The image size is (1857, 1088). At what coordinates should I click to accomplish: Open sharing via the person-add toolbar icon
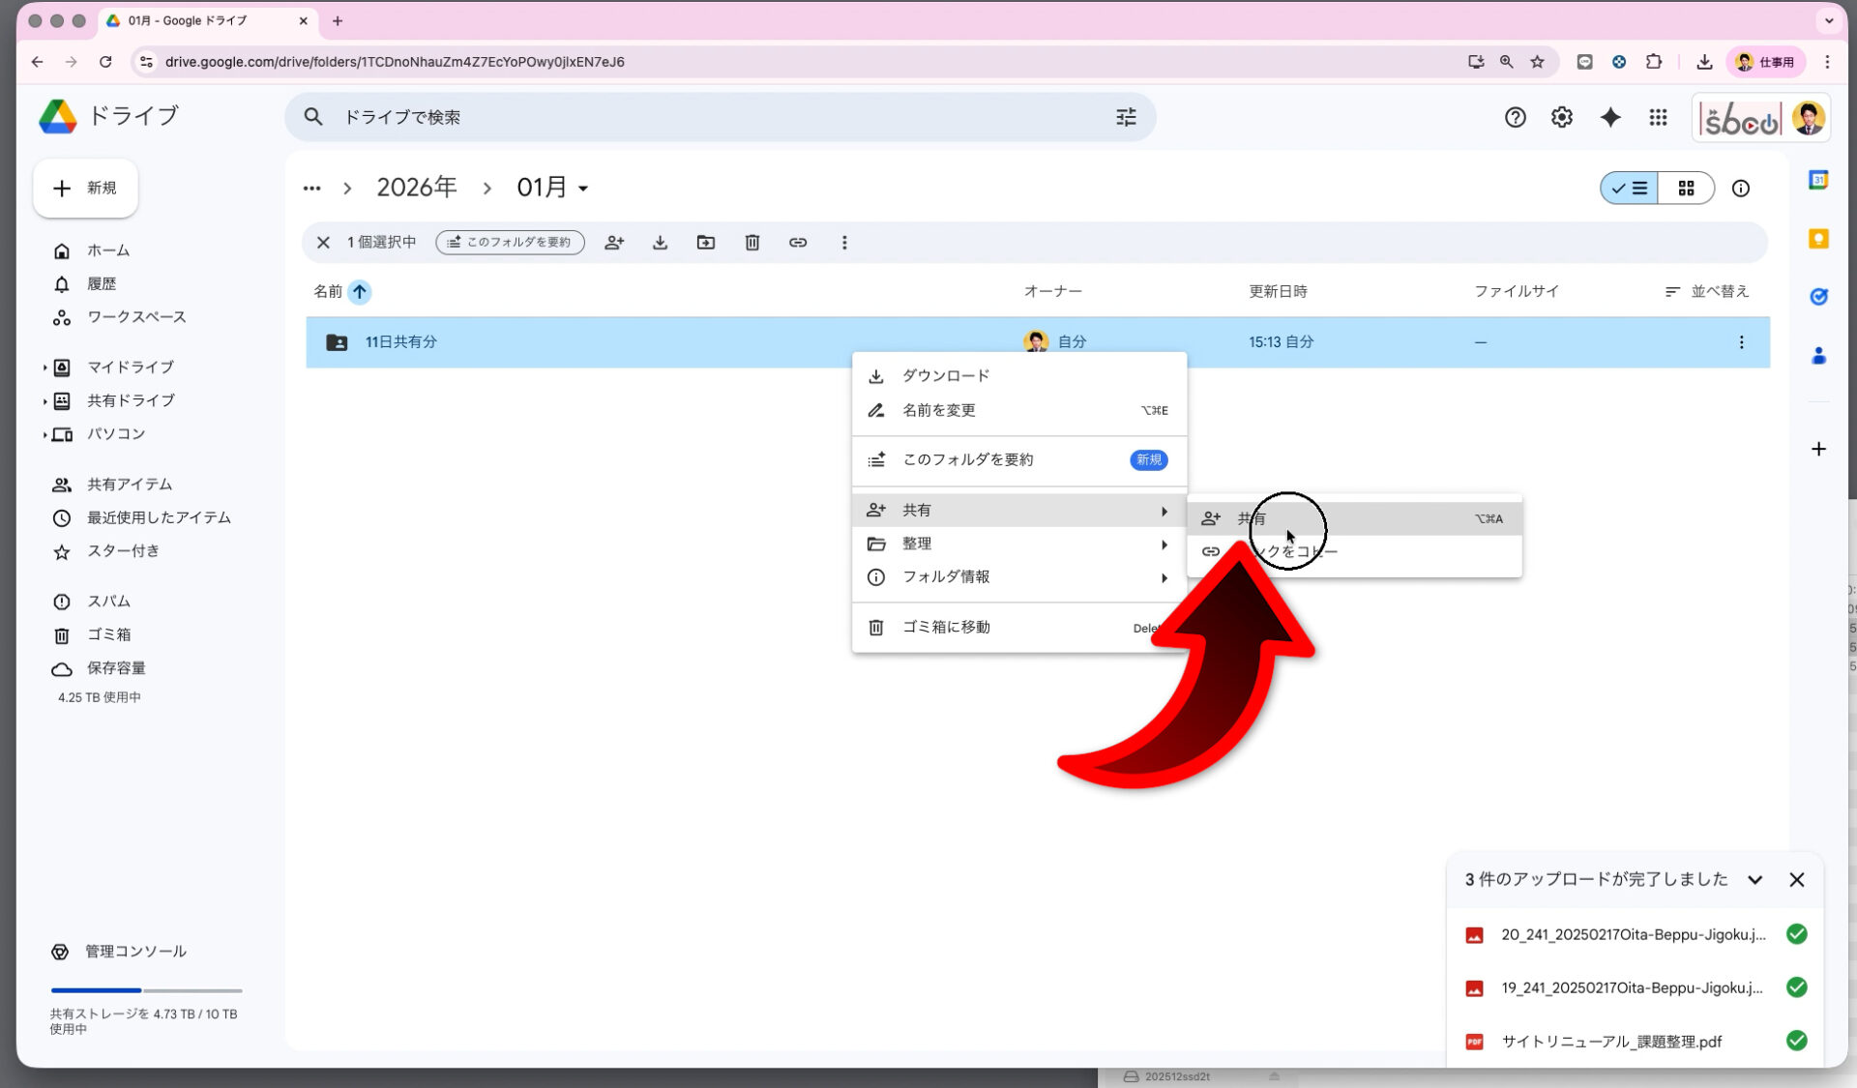(615, 243)
